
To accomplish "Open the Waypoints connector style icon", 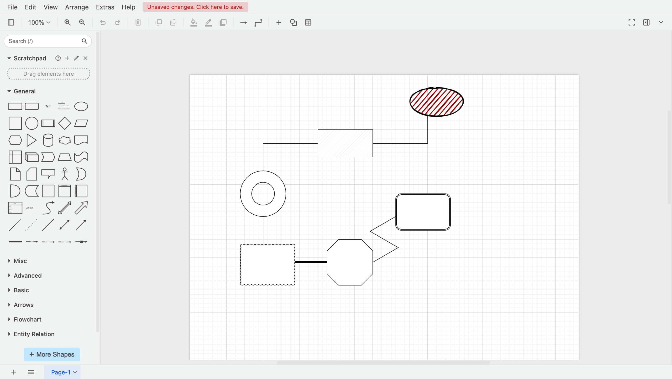I will click(x=258, y=23).
